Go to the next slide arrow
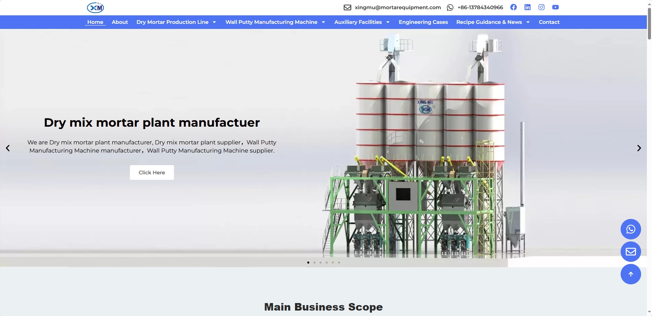The width and height of the screenshot is (652, 316). [639, 148]
